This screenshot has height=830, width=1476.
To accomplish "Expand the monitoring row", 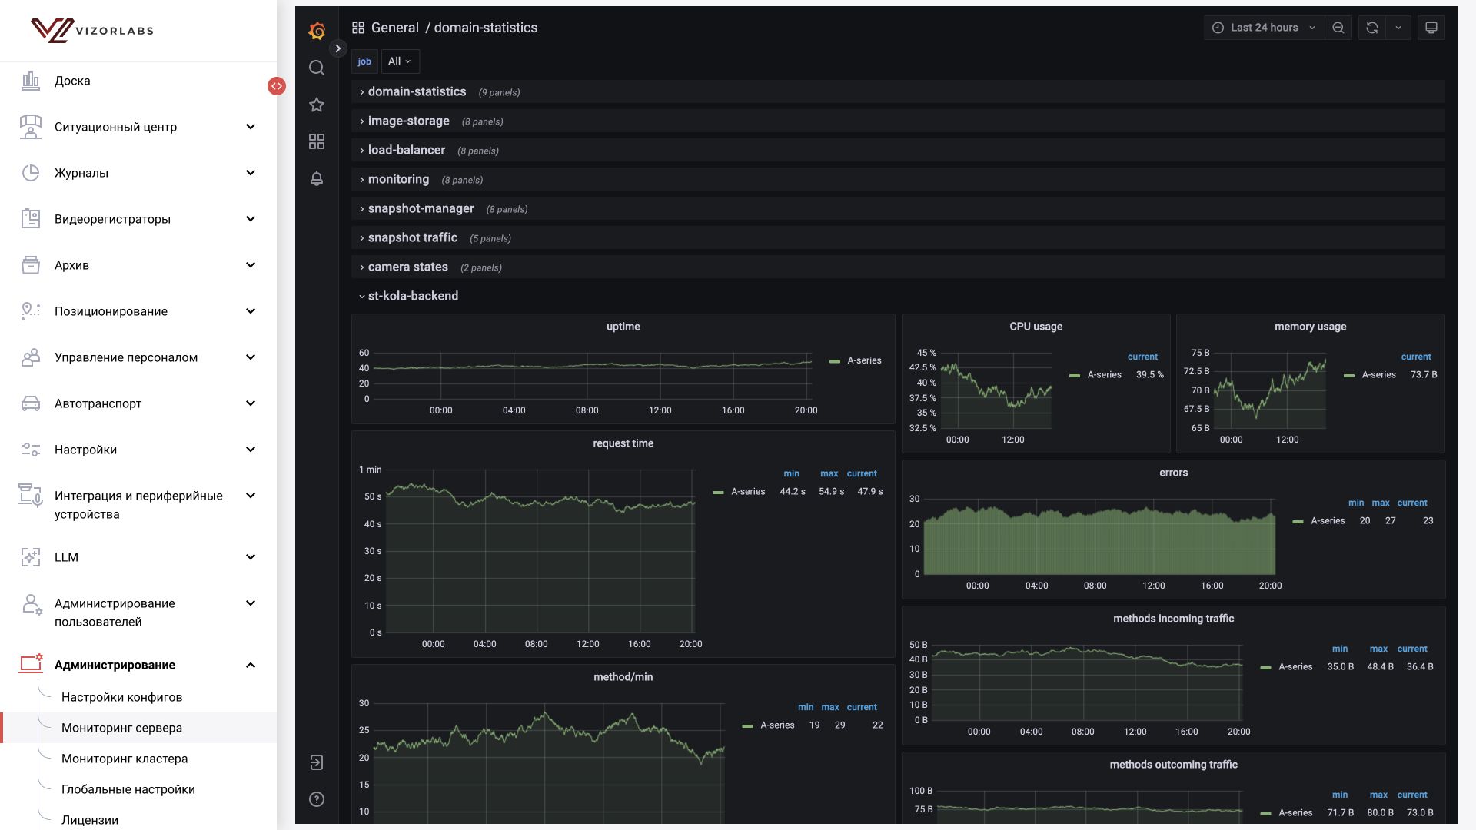I will click(x=898, y=179).
